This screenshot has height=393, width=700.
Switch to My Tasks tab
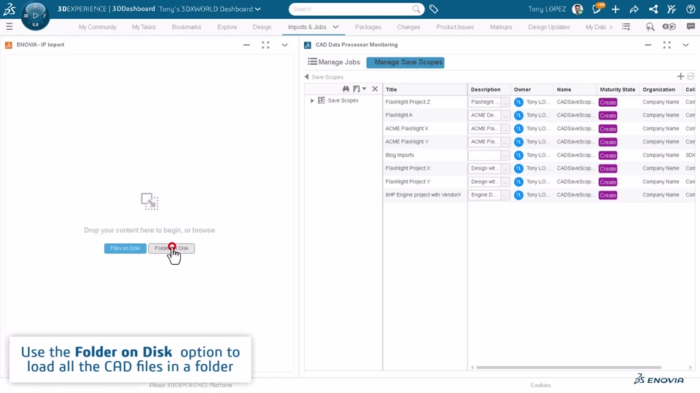(x=144, y=27)
